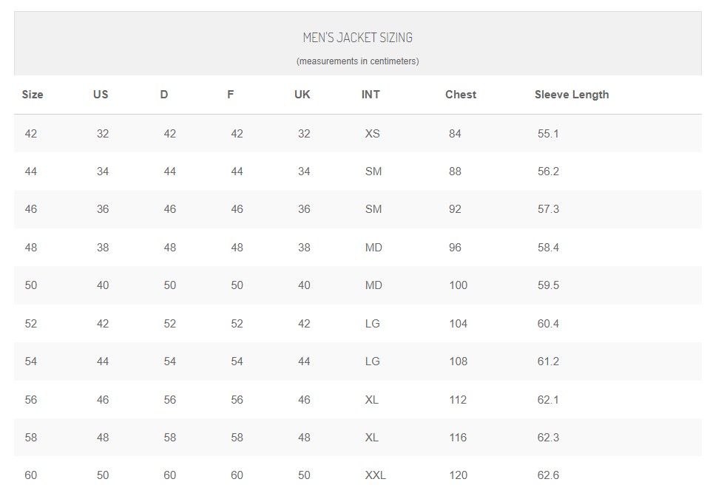Click the measurements in centimeters note

click(357, 61)
